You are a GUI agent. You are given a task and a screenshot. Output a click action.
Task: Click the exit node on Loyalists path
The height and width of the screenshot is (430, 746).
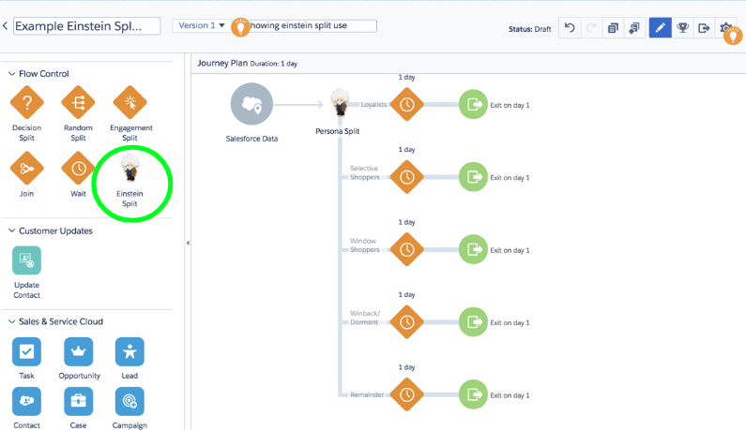(473, 105)
